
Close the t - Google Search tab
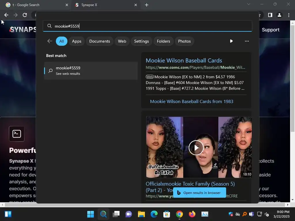tap(67, 5)
